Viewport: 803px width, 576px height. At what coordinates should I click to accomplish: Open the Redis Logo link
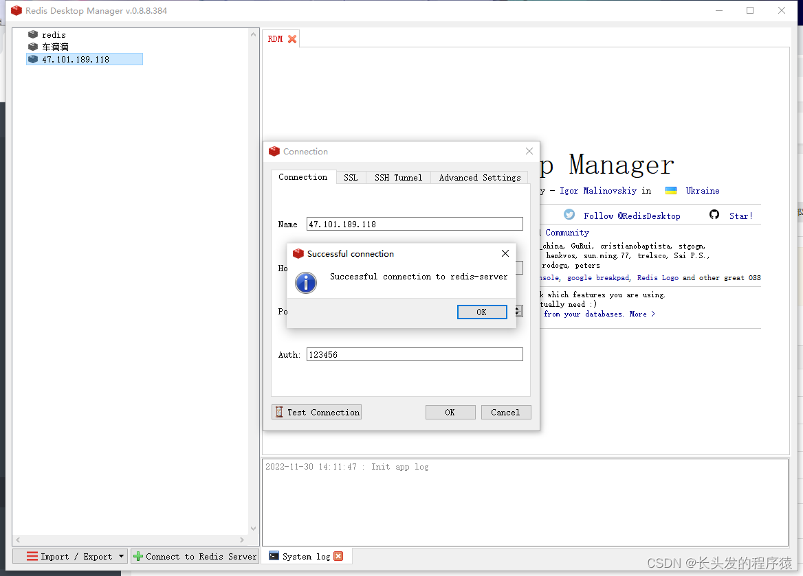tap(657, 278)
